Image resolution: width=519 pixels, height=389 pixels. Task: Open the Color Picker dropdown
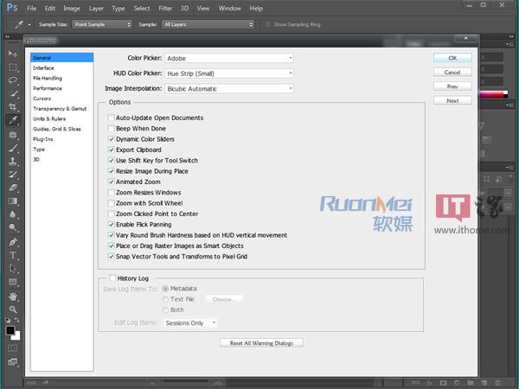[229, 58]
